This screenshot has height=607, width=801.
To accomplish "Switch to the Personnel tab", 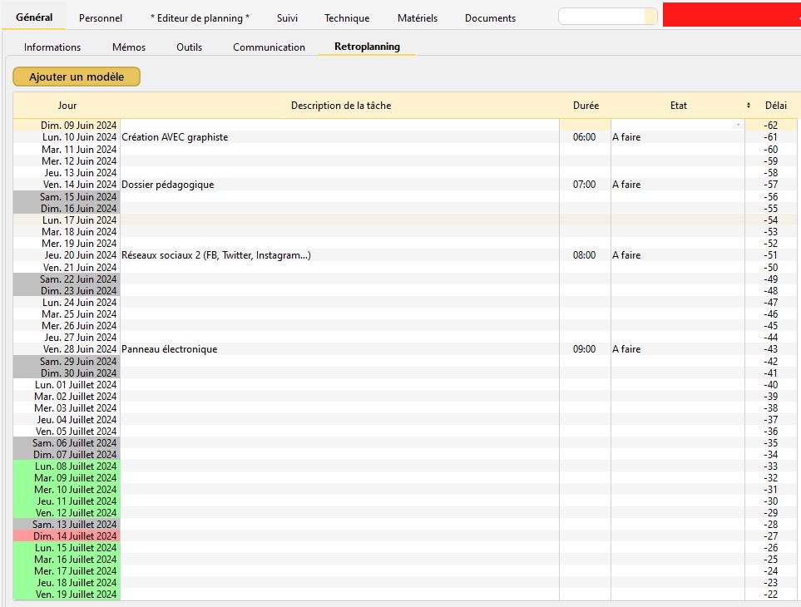I will click(101, 18).
